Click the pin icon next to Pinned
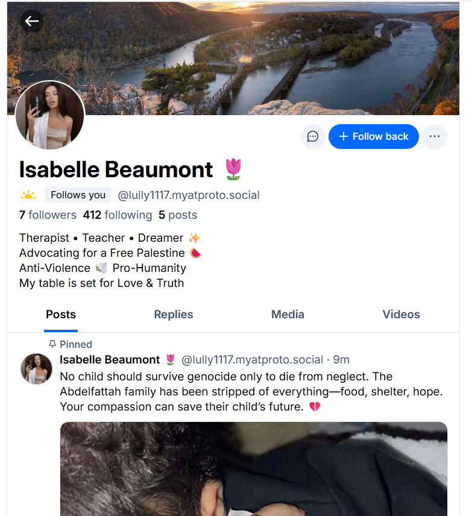The width and height of the screenshot is (472, 516). [52, 344]
